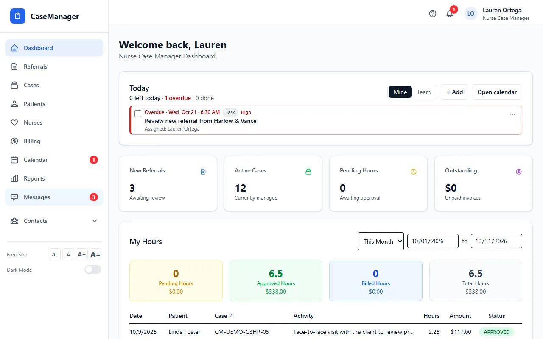Increase font size with A+ button
The image size is (543, 339).
click(x=82, y=254)
